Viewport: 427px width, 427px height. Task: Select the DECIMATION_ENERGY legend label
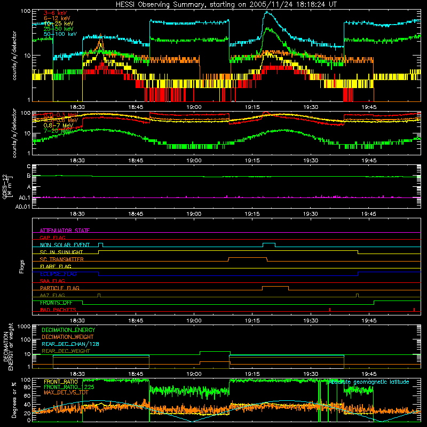68,330
